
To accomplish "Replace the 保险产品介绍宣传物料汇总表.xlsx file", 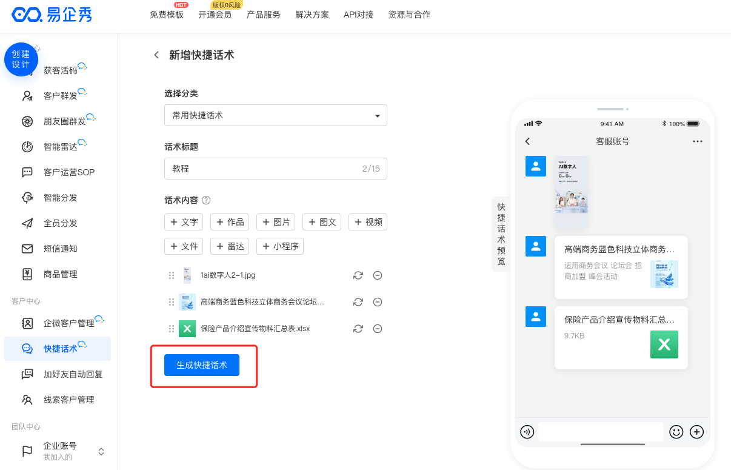I will [358, 329].
